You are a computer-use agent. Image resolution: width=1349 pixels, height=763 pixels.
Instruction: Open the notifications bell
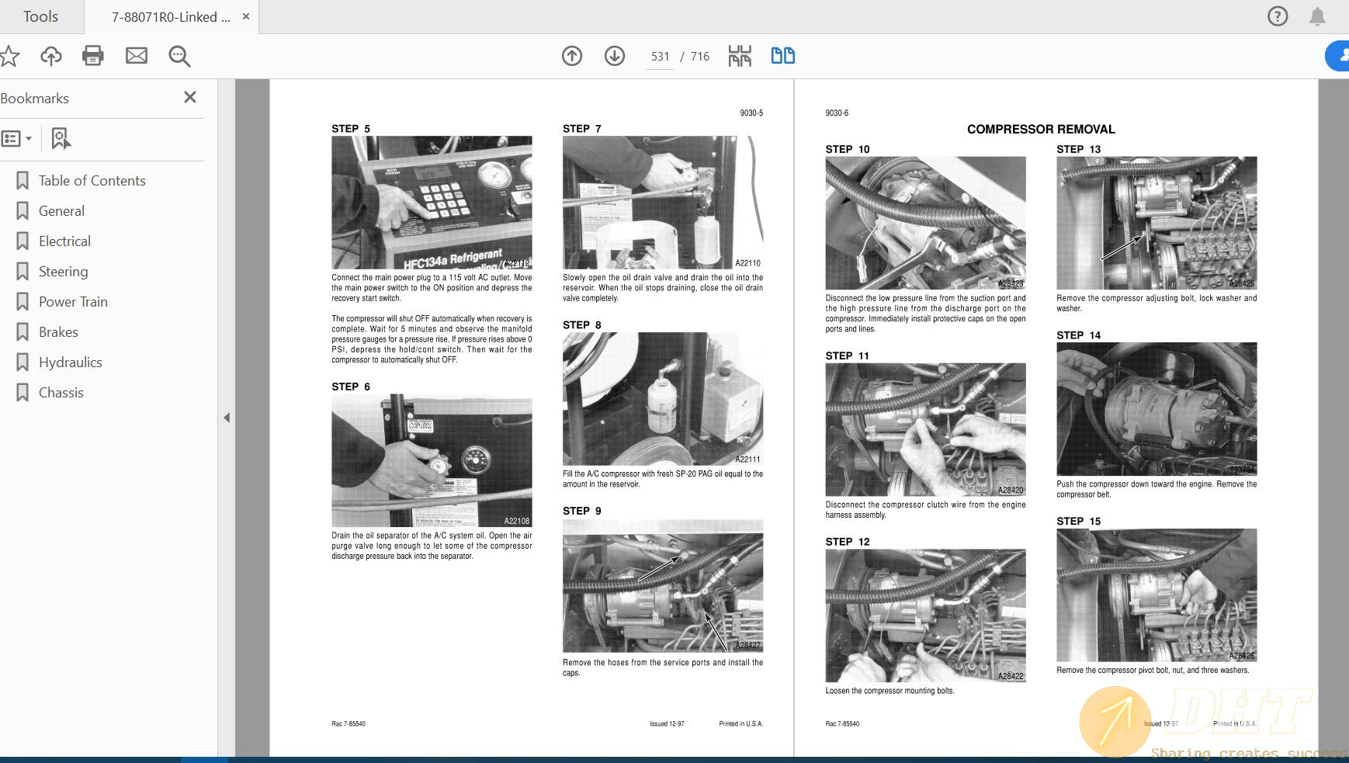coord(1317,16)
